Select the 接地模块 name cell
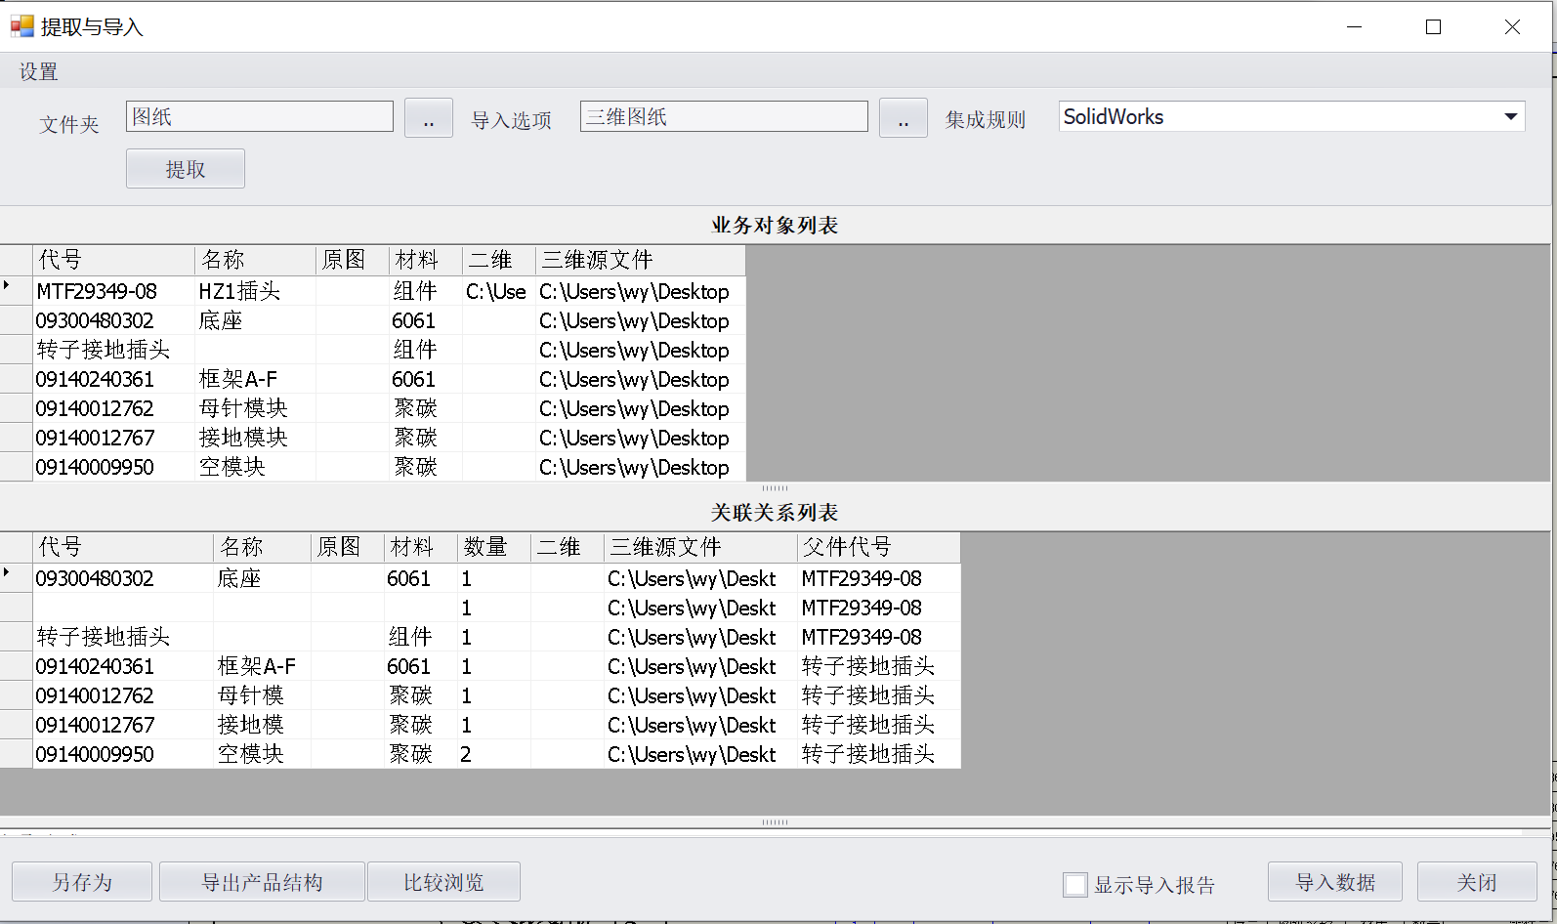Viewport: 1557px width, 924px height. (255, 438)
